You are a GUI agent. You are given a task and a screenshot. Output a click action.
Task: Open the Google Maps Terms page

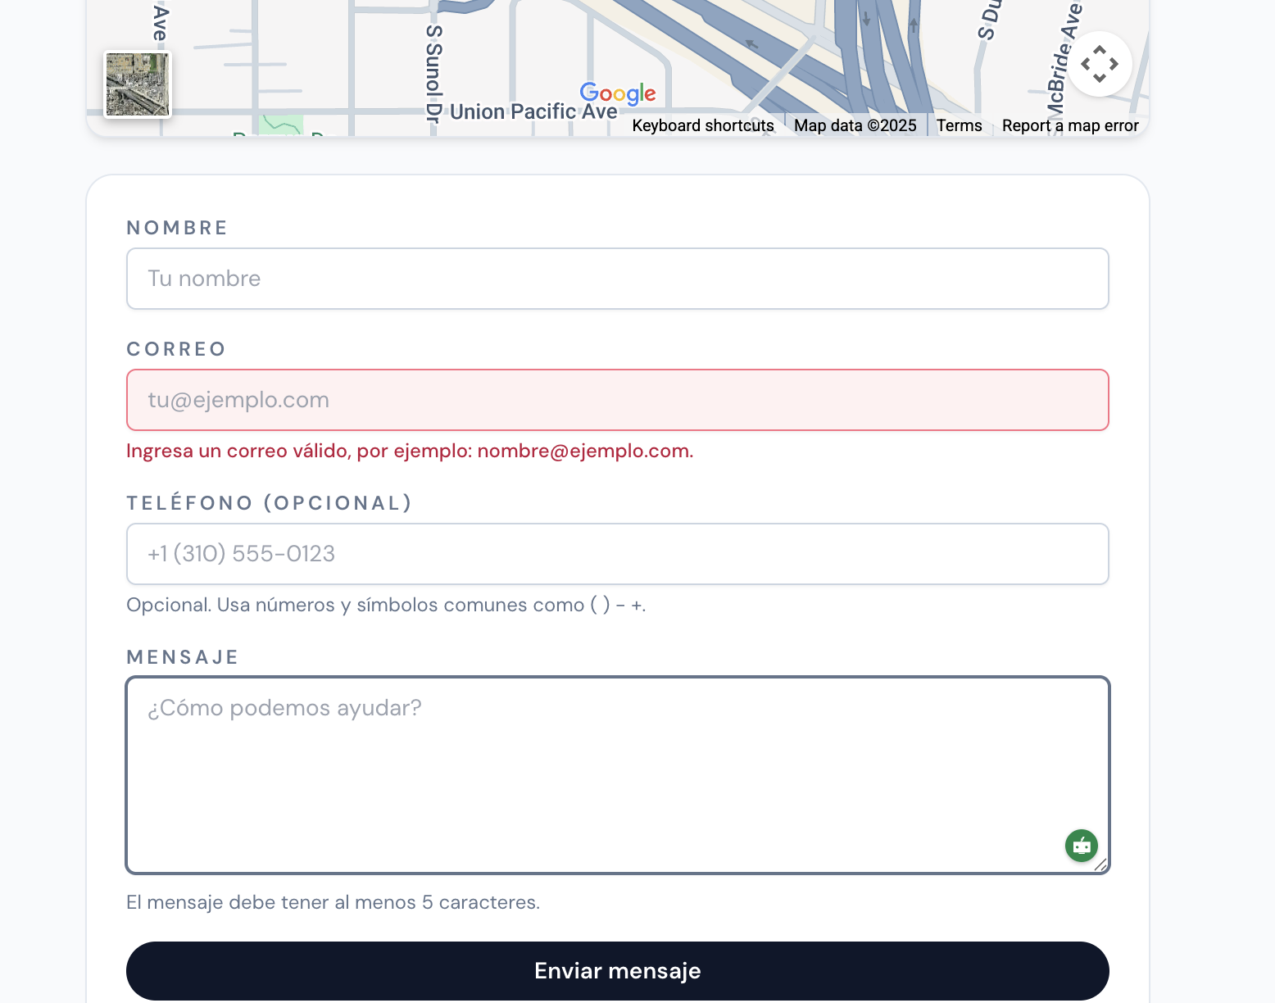pyautogui.click(x=959, y=125)
